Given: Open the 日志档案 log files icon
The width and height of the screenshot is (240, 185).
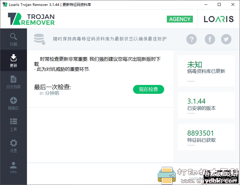Looking at the screenshot, I should click(13, 79).
